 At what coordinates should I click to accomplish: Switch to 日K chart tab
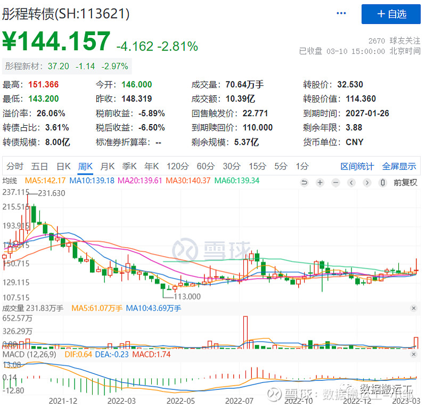(x=63, y=166)
